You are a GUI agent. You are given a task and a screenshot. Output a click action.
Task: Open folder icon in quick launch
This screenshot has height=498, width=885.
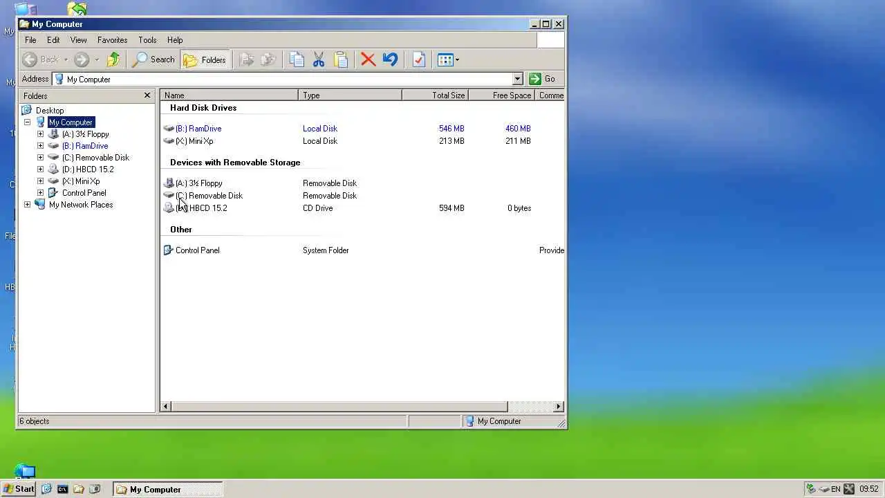(x=79, y=489)
